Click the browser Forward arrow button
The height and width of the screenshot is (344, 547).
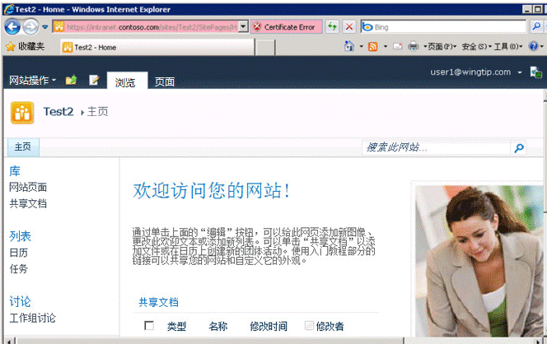30,27
